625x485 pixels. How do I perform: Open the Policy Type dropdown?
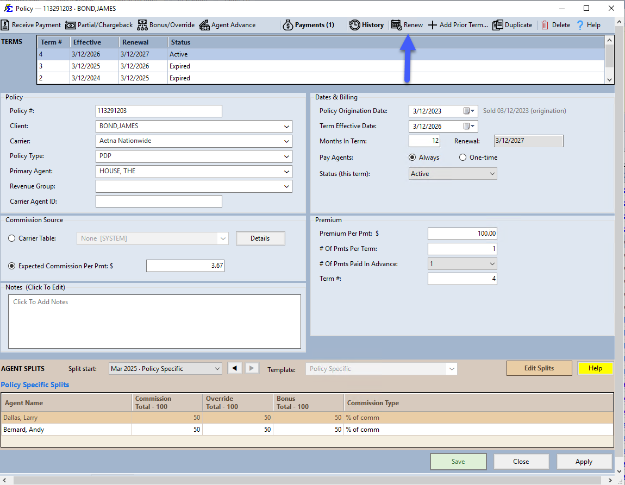(x=286, y=156)
